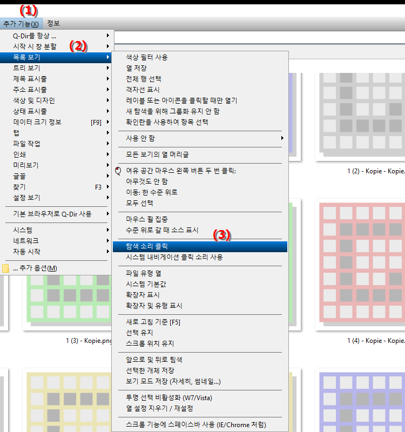This screenshot has width=405, height=432.
Task: Open the 추가 기능(X) menu
Action: [21, 23]
